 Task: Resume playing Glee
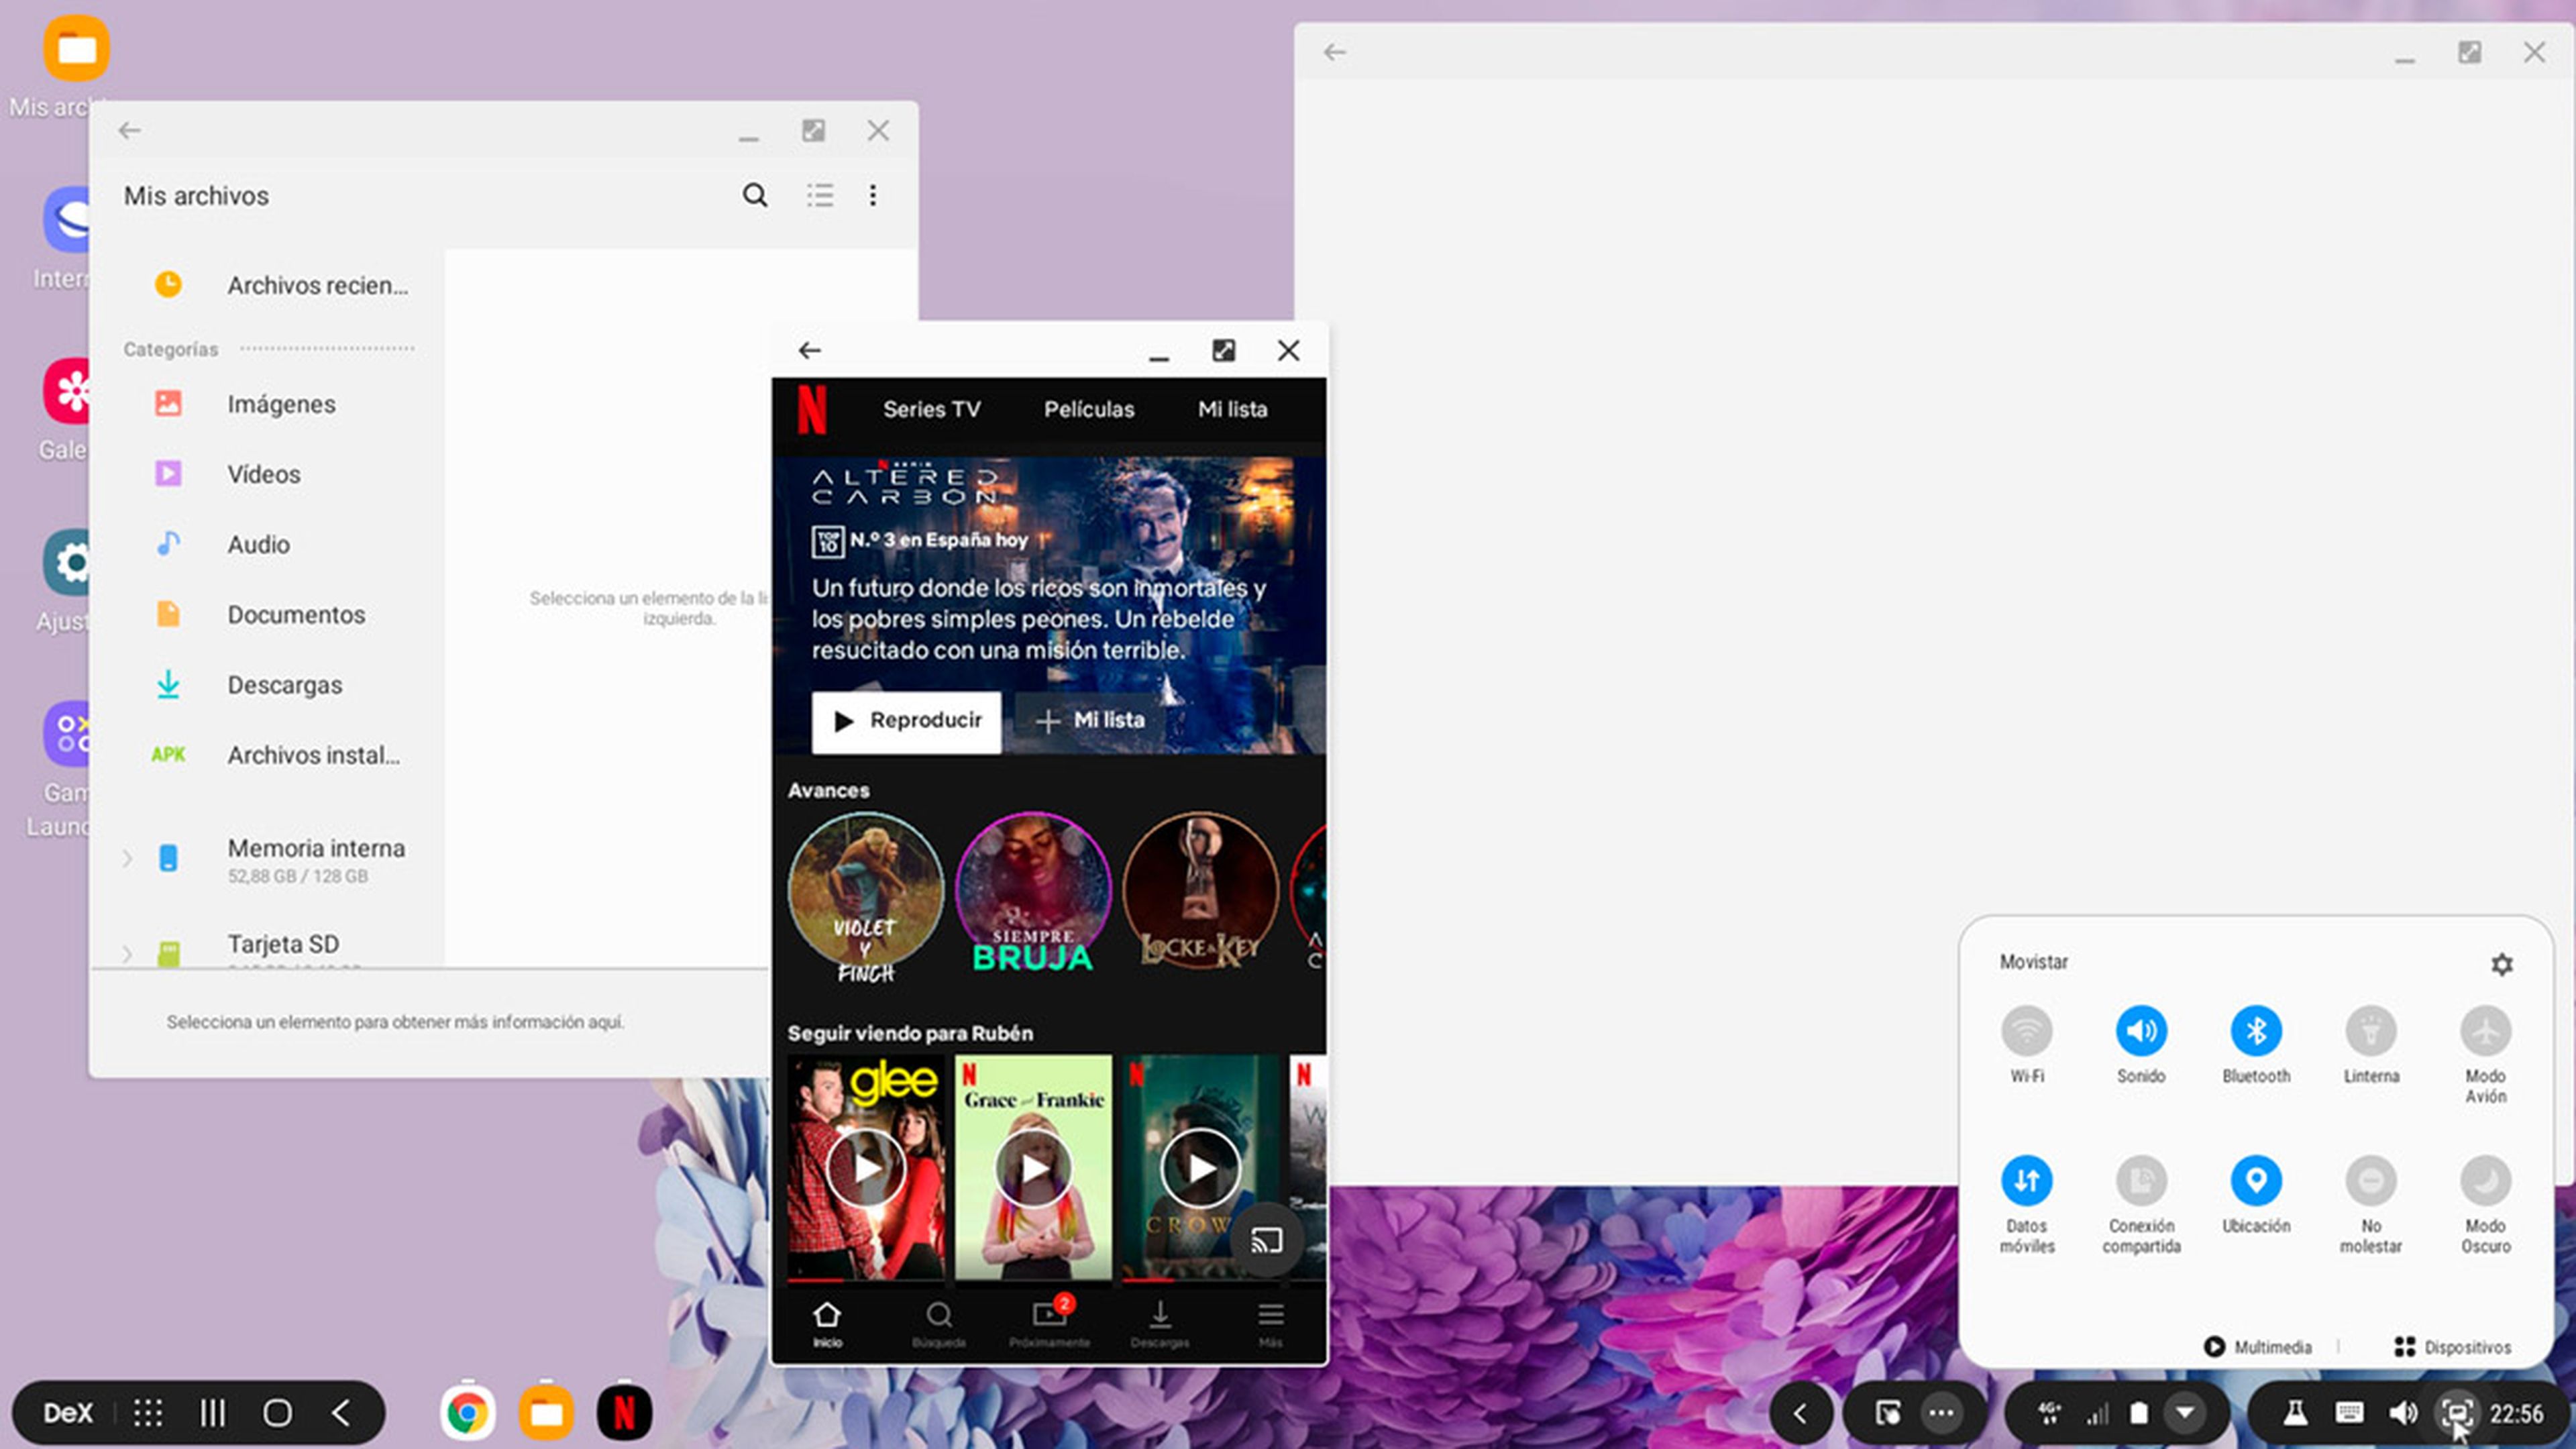point(866,1167)
